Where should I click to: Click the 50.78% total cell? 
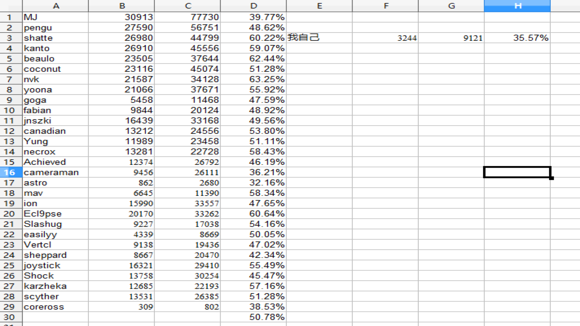(x=253, y=317)
